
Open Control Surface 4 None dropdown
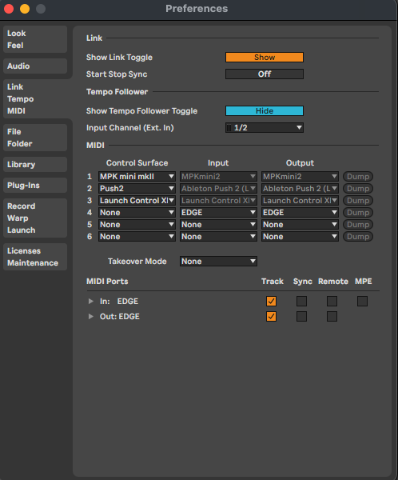pos(137,213)
